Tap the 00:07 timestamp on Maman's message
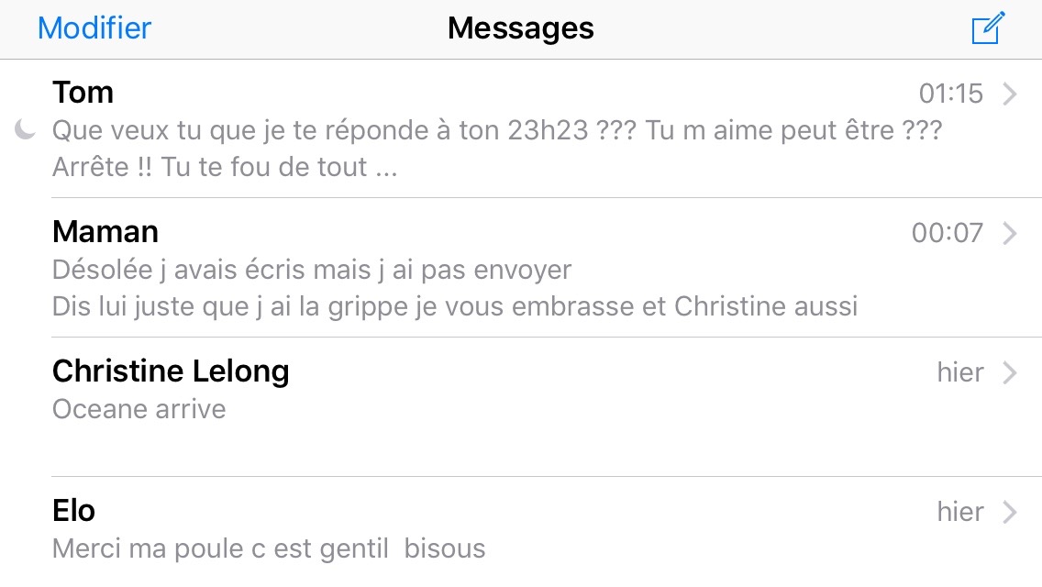Viewport: 1042px width, 587px height. (x=947, y=233)
